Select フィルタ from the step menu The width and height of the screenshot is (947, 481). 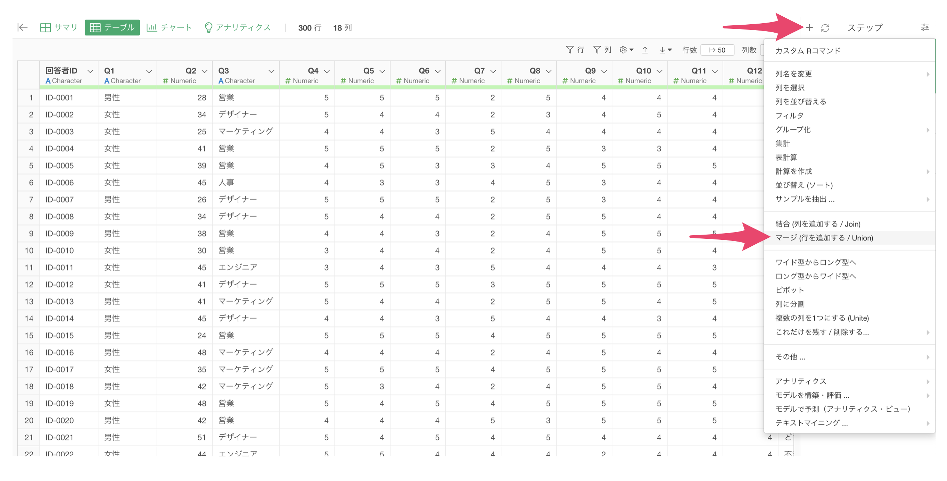point(849,116)
